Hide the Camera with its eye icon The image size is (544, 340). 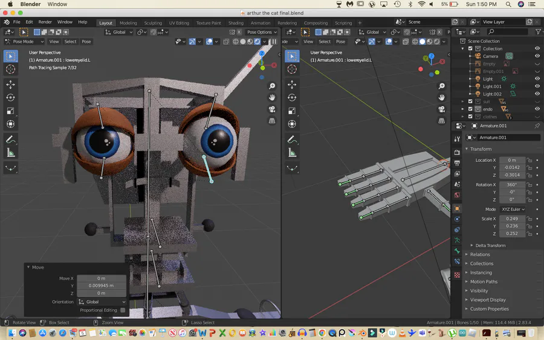537,56
